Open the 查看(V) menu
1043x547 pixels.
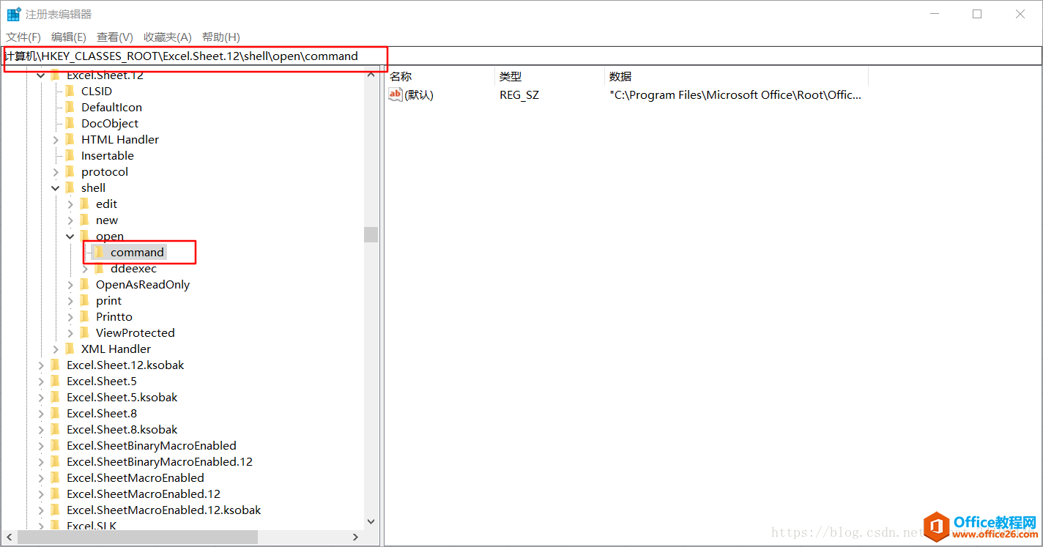pos(114,37)
